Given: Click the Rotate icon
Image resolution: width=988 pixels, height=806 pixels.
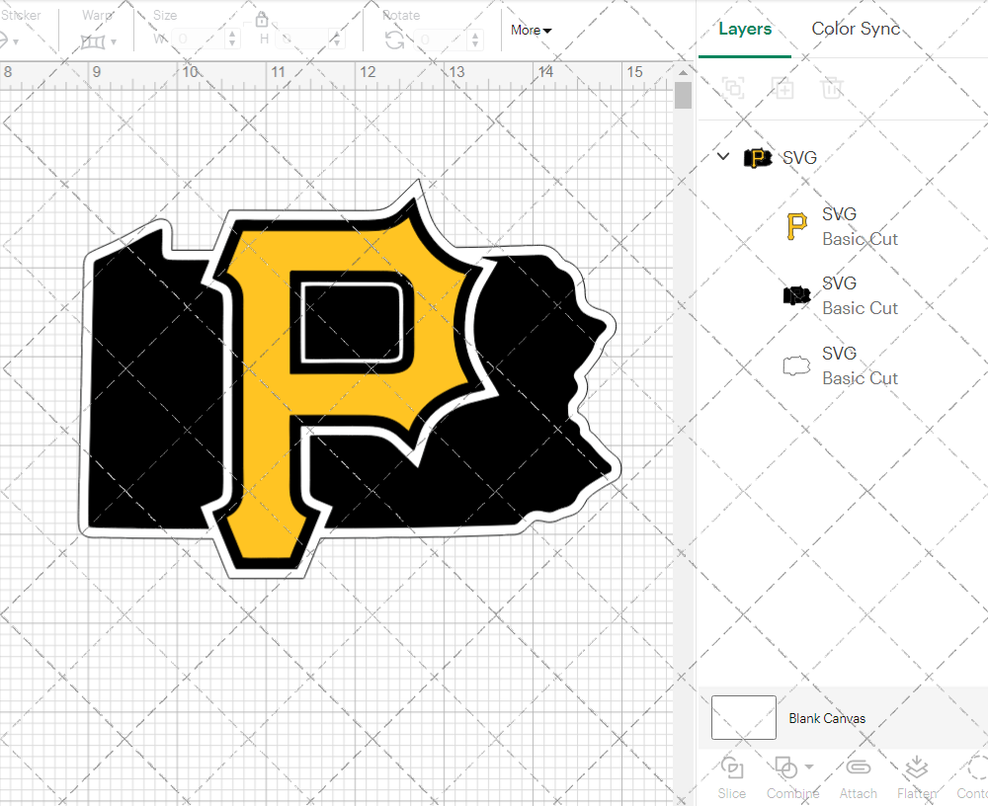Looking at the screenshot, I should [395, 40].
